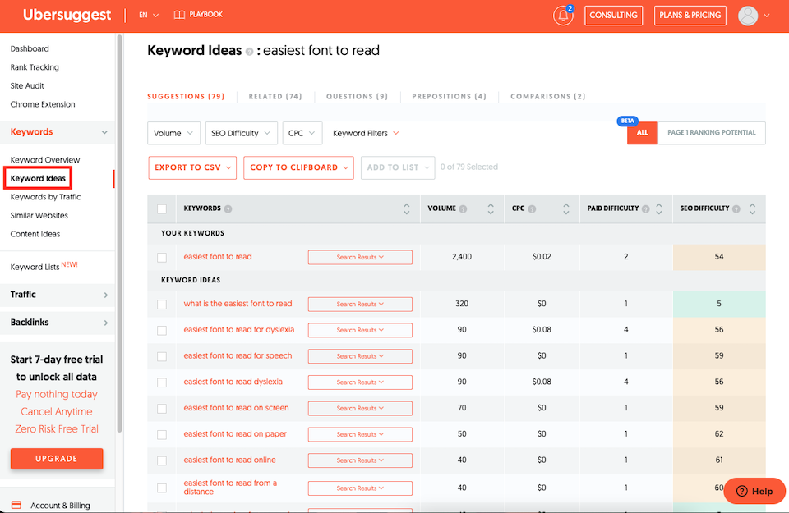Open the Playbook book icon

179,15
